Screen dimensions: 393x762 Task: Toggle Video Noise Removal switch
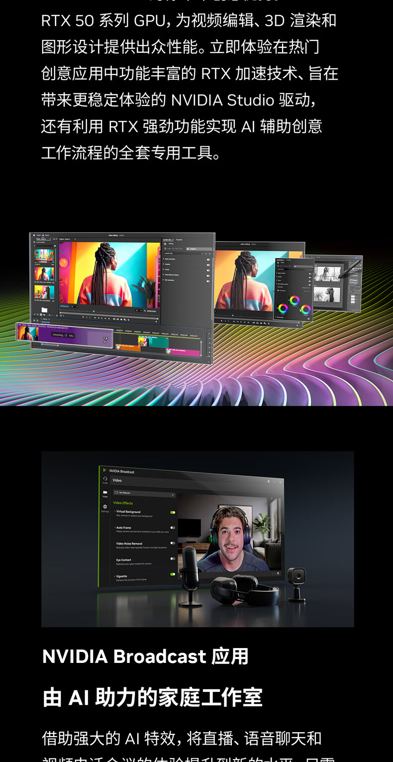(x=173, y=543)
